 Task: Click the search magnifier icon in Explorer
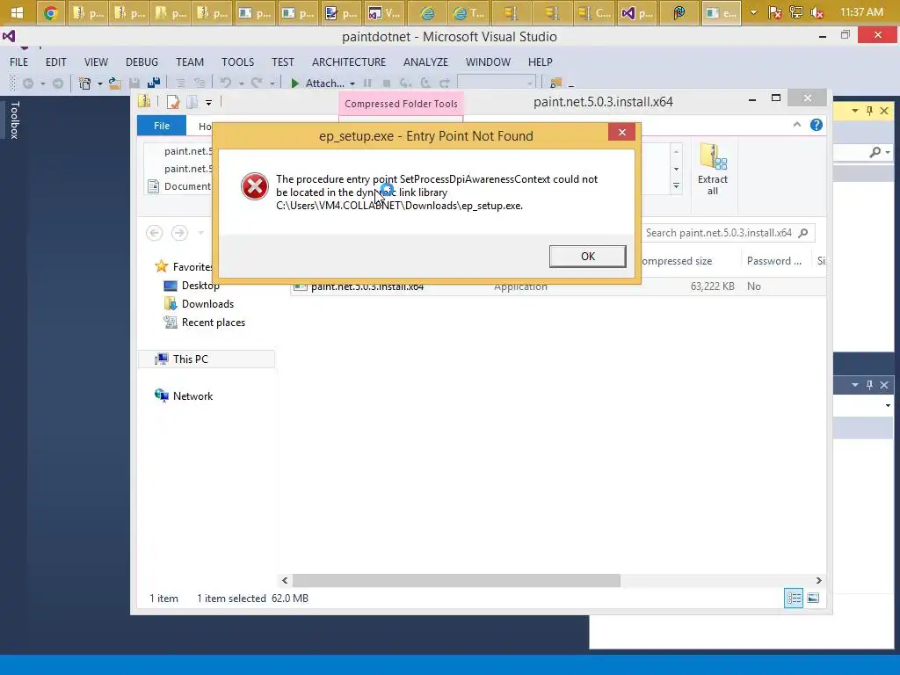point(803,232)
